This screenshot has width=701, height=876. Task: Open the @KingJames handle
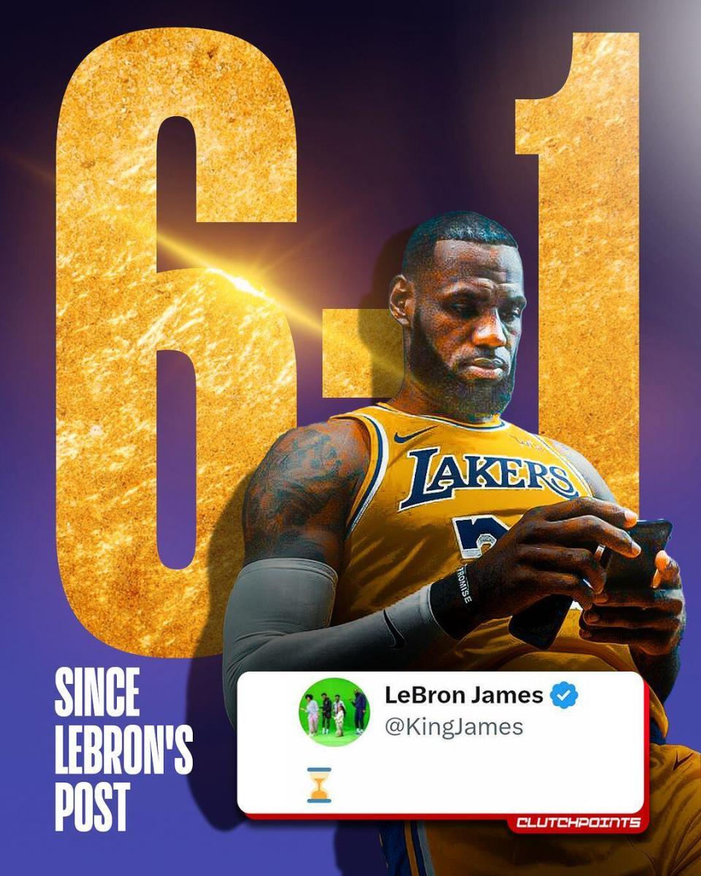point(454,727)
